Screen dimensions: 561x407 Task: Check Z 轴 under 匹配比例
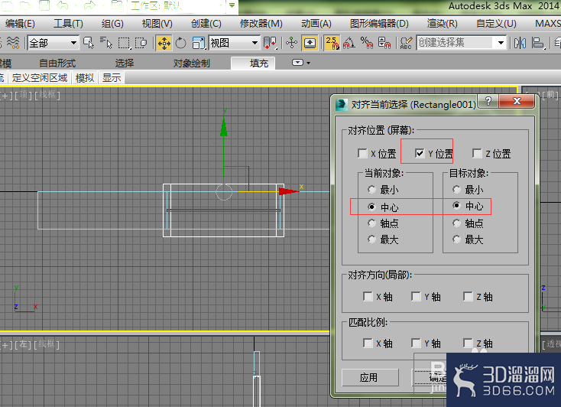point(468,344)
